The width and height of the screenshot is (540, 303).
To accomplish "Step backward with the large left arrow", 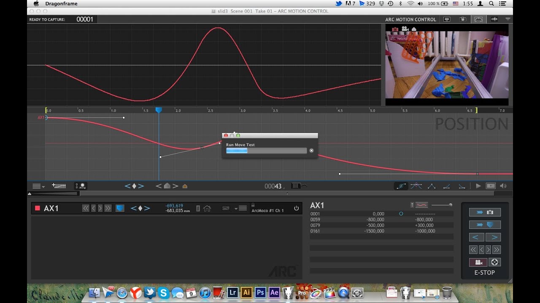I will click(x=477, y=237).
